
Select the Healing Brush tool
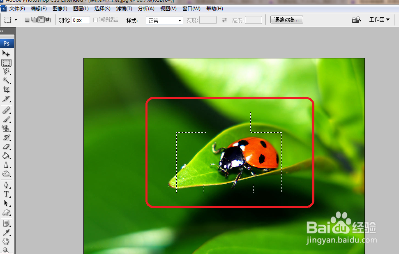click(x=6, y=110)
